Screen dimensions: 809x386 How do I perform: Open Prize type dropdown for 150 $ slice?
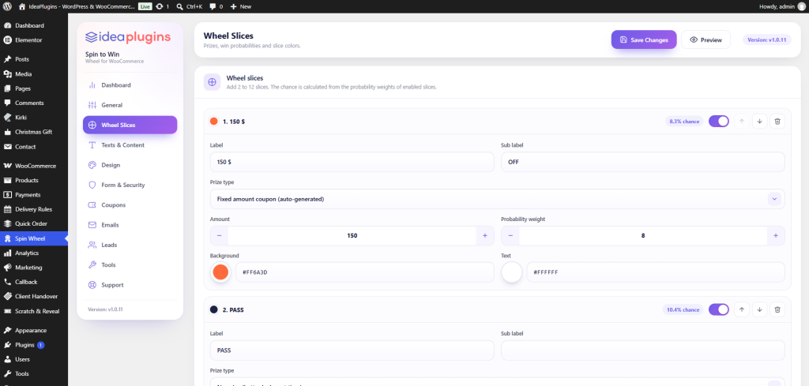[x=498, y=199]
